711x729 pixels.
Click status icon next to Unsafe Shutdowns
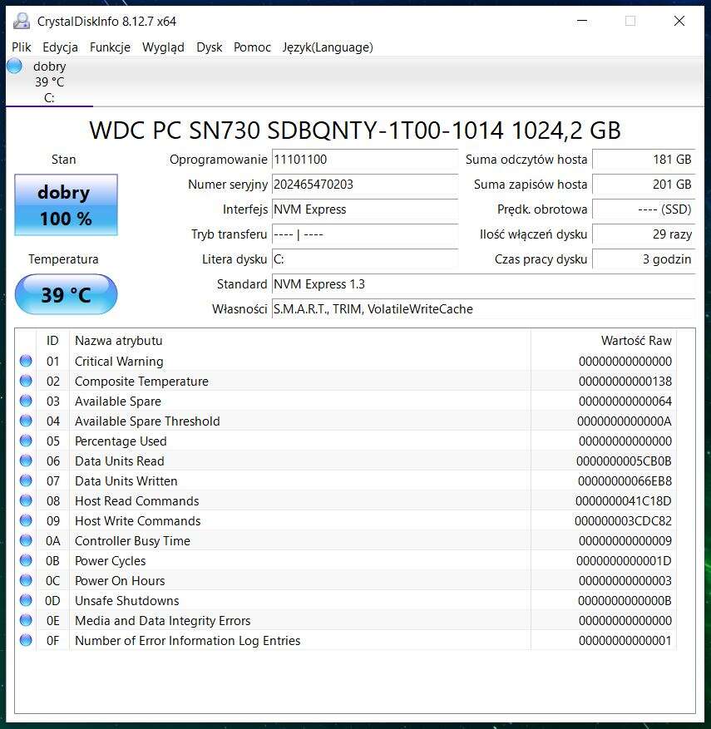pos(26,600)
